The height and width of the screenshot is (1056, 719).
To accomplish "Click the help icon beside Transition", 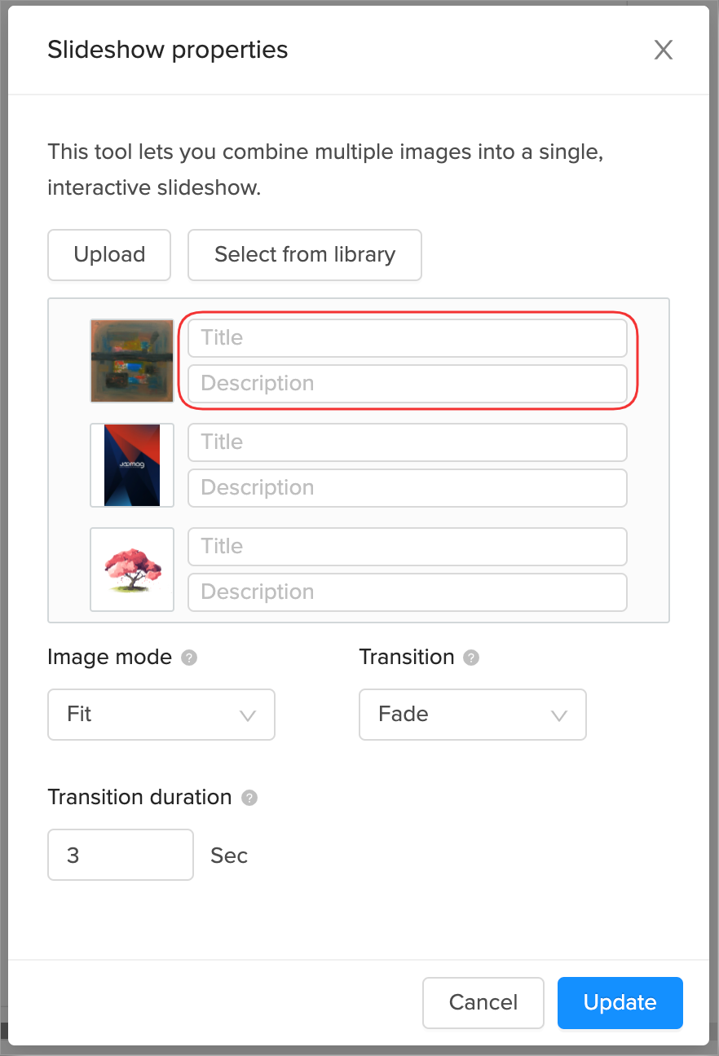I will pyautogui.click(x=471, y=658).
